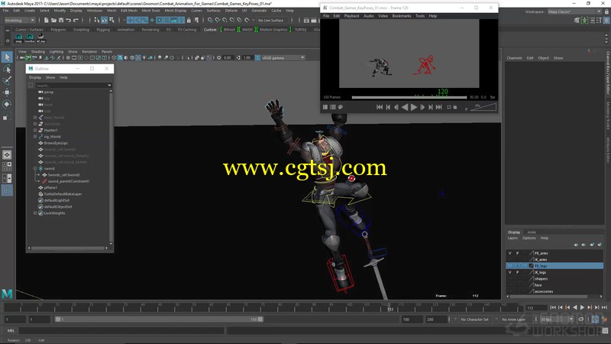Toggle visibility box of FK_legs layer
This screenshot has width=611, height=344.
tap(509, 266)
